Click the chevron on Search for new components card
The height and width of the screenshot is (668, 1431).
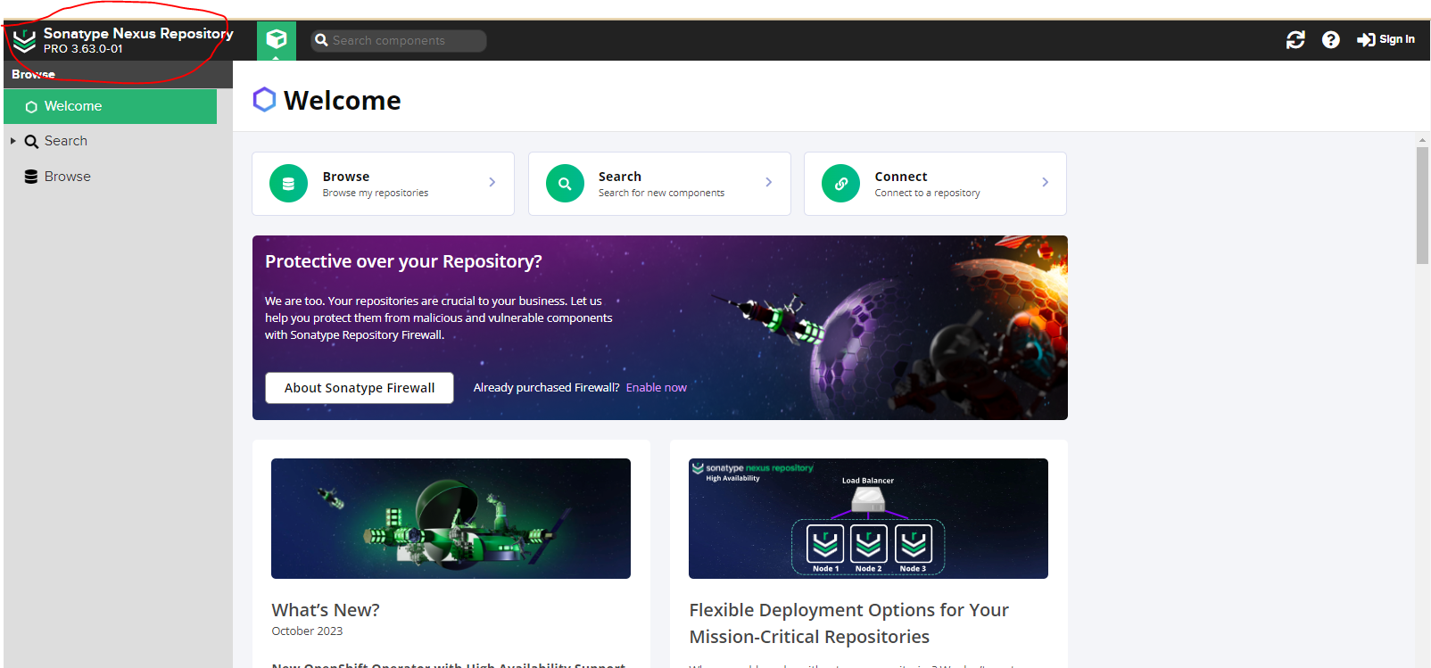coord(768,183)
